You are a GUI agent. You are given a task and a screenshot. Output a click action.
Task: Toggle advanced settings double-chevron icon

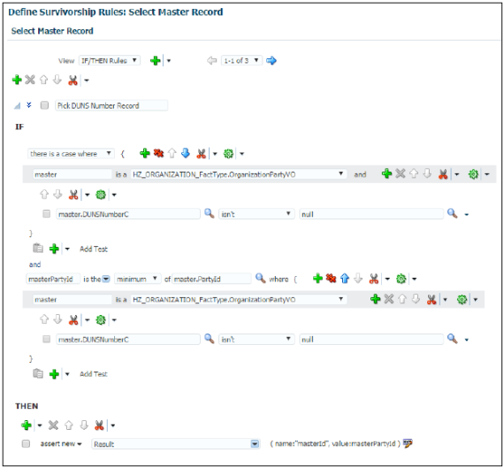pyautogui.click(x=29, y=105)
